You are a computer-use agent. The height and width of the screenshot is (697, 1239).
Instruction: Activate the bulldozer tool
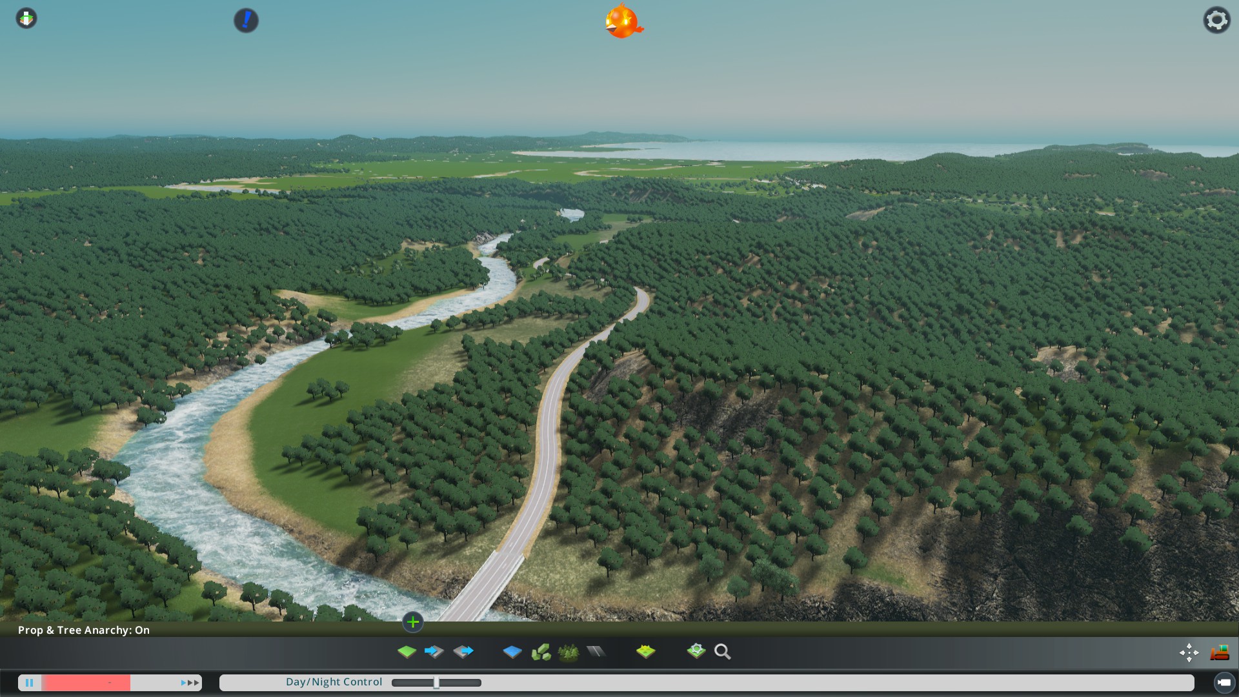tap(1219, 652)
